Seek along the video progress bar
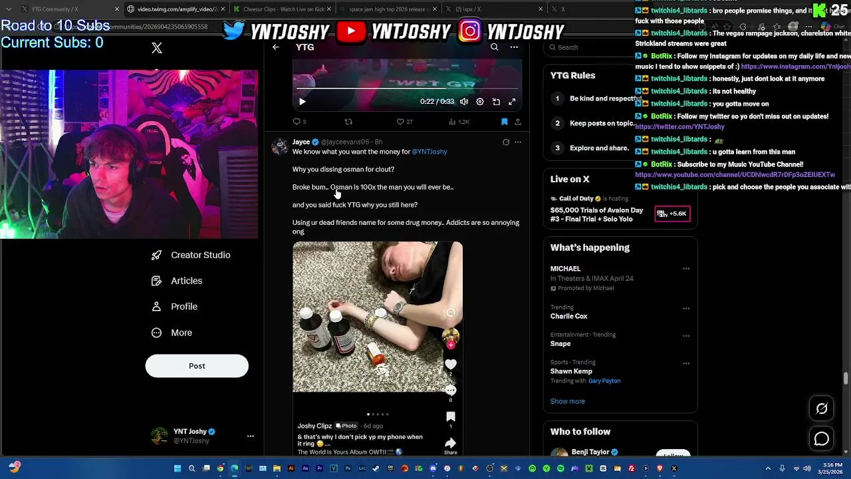Image resolution: width=851 pixels, height=479 pixels. coord(407,88)
